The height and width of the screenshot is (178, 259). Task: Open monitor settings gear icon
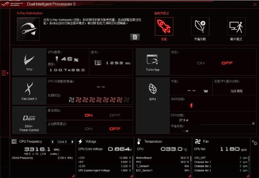(x=254, y=143)
